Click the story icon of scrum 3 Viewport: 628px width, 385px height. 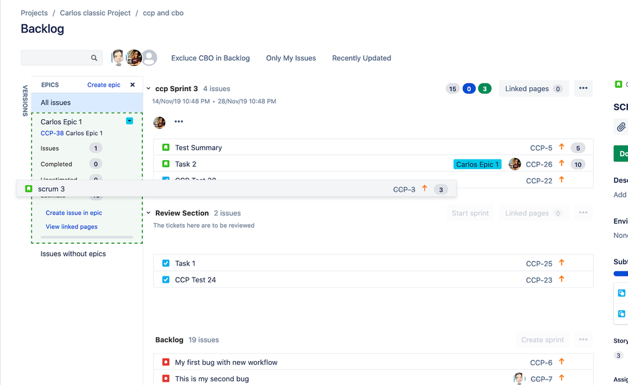(28, 188)
